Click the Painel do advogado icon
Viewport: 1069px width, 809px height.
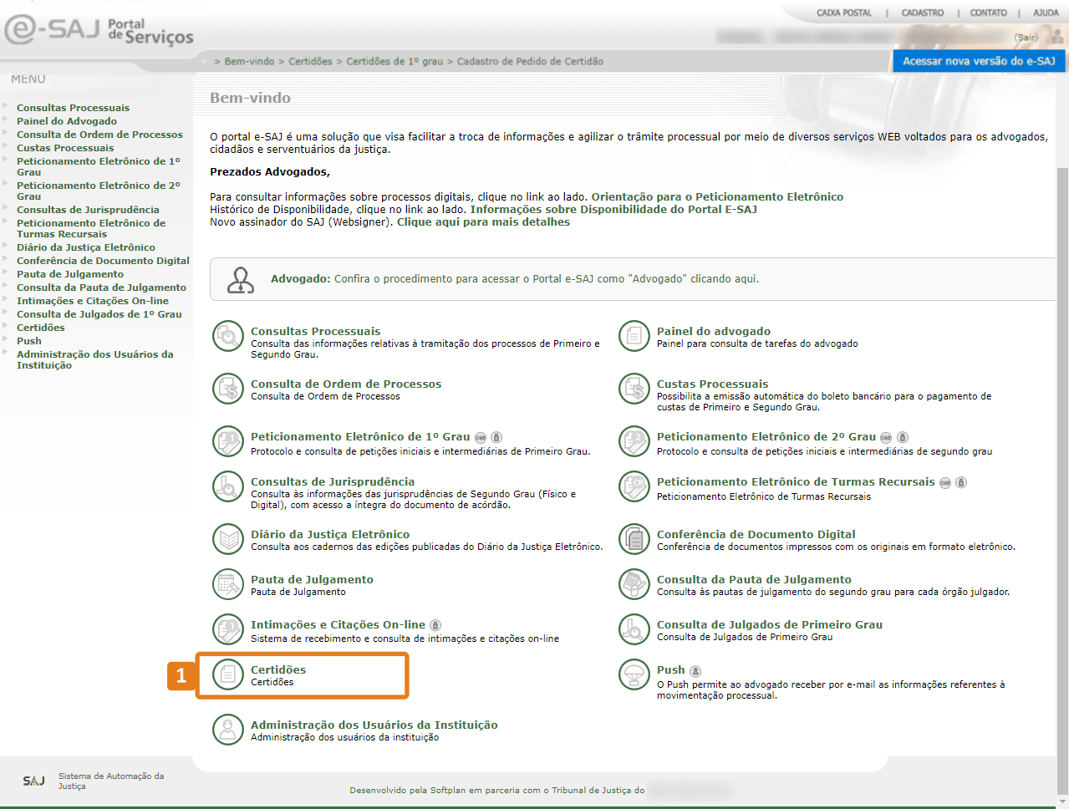634,336
